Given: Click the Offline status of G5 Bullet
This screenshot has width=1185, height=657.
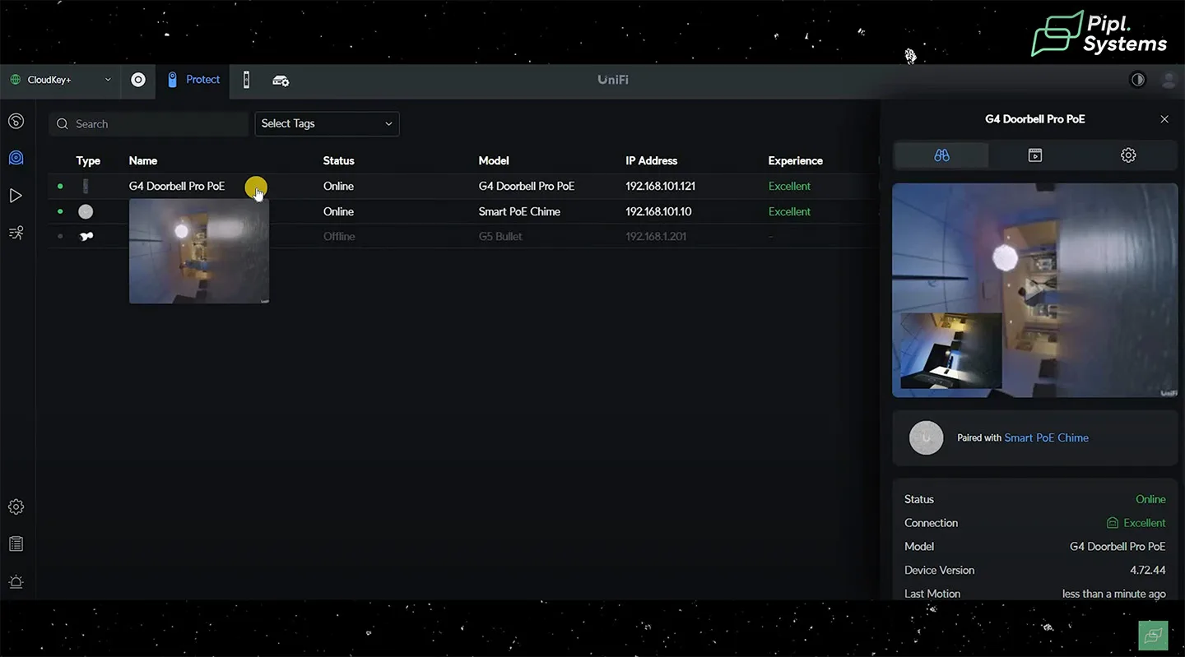Looking at the screenshot, I should [x=339, y=237].
